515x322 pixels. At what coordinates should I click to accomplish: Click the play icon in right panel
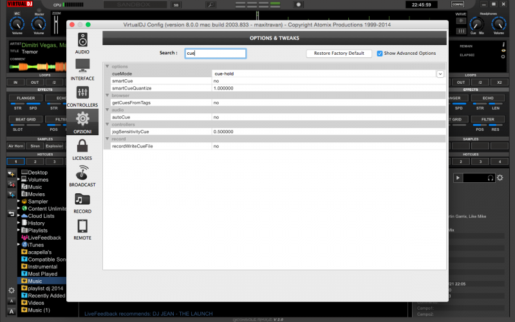click(x=458, y=178)
